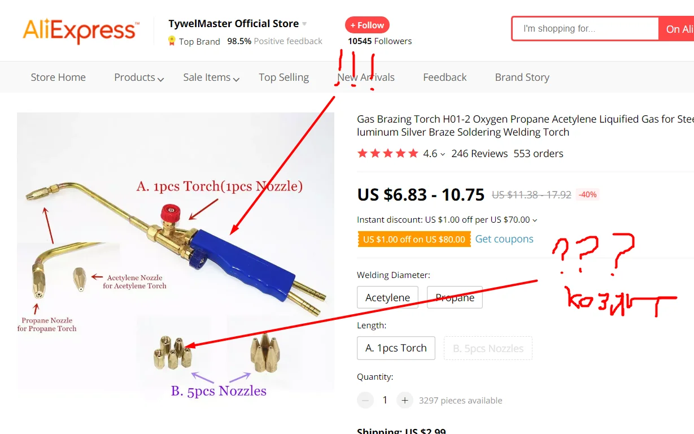Open the 246 Reviews link
This screenshot has height=434, width=694.
click(479, 153)
